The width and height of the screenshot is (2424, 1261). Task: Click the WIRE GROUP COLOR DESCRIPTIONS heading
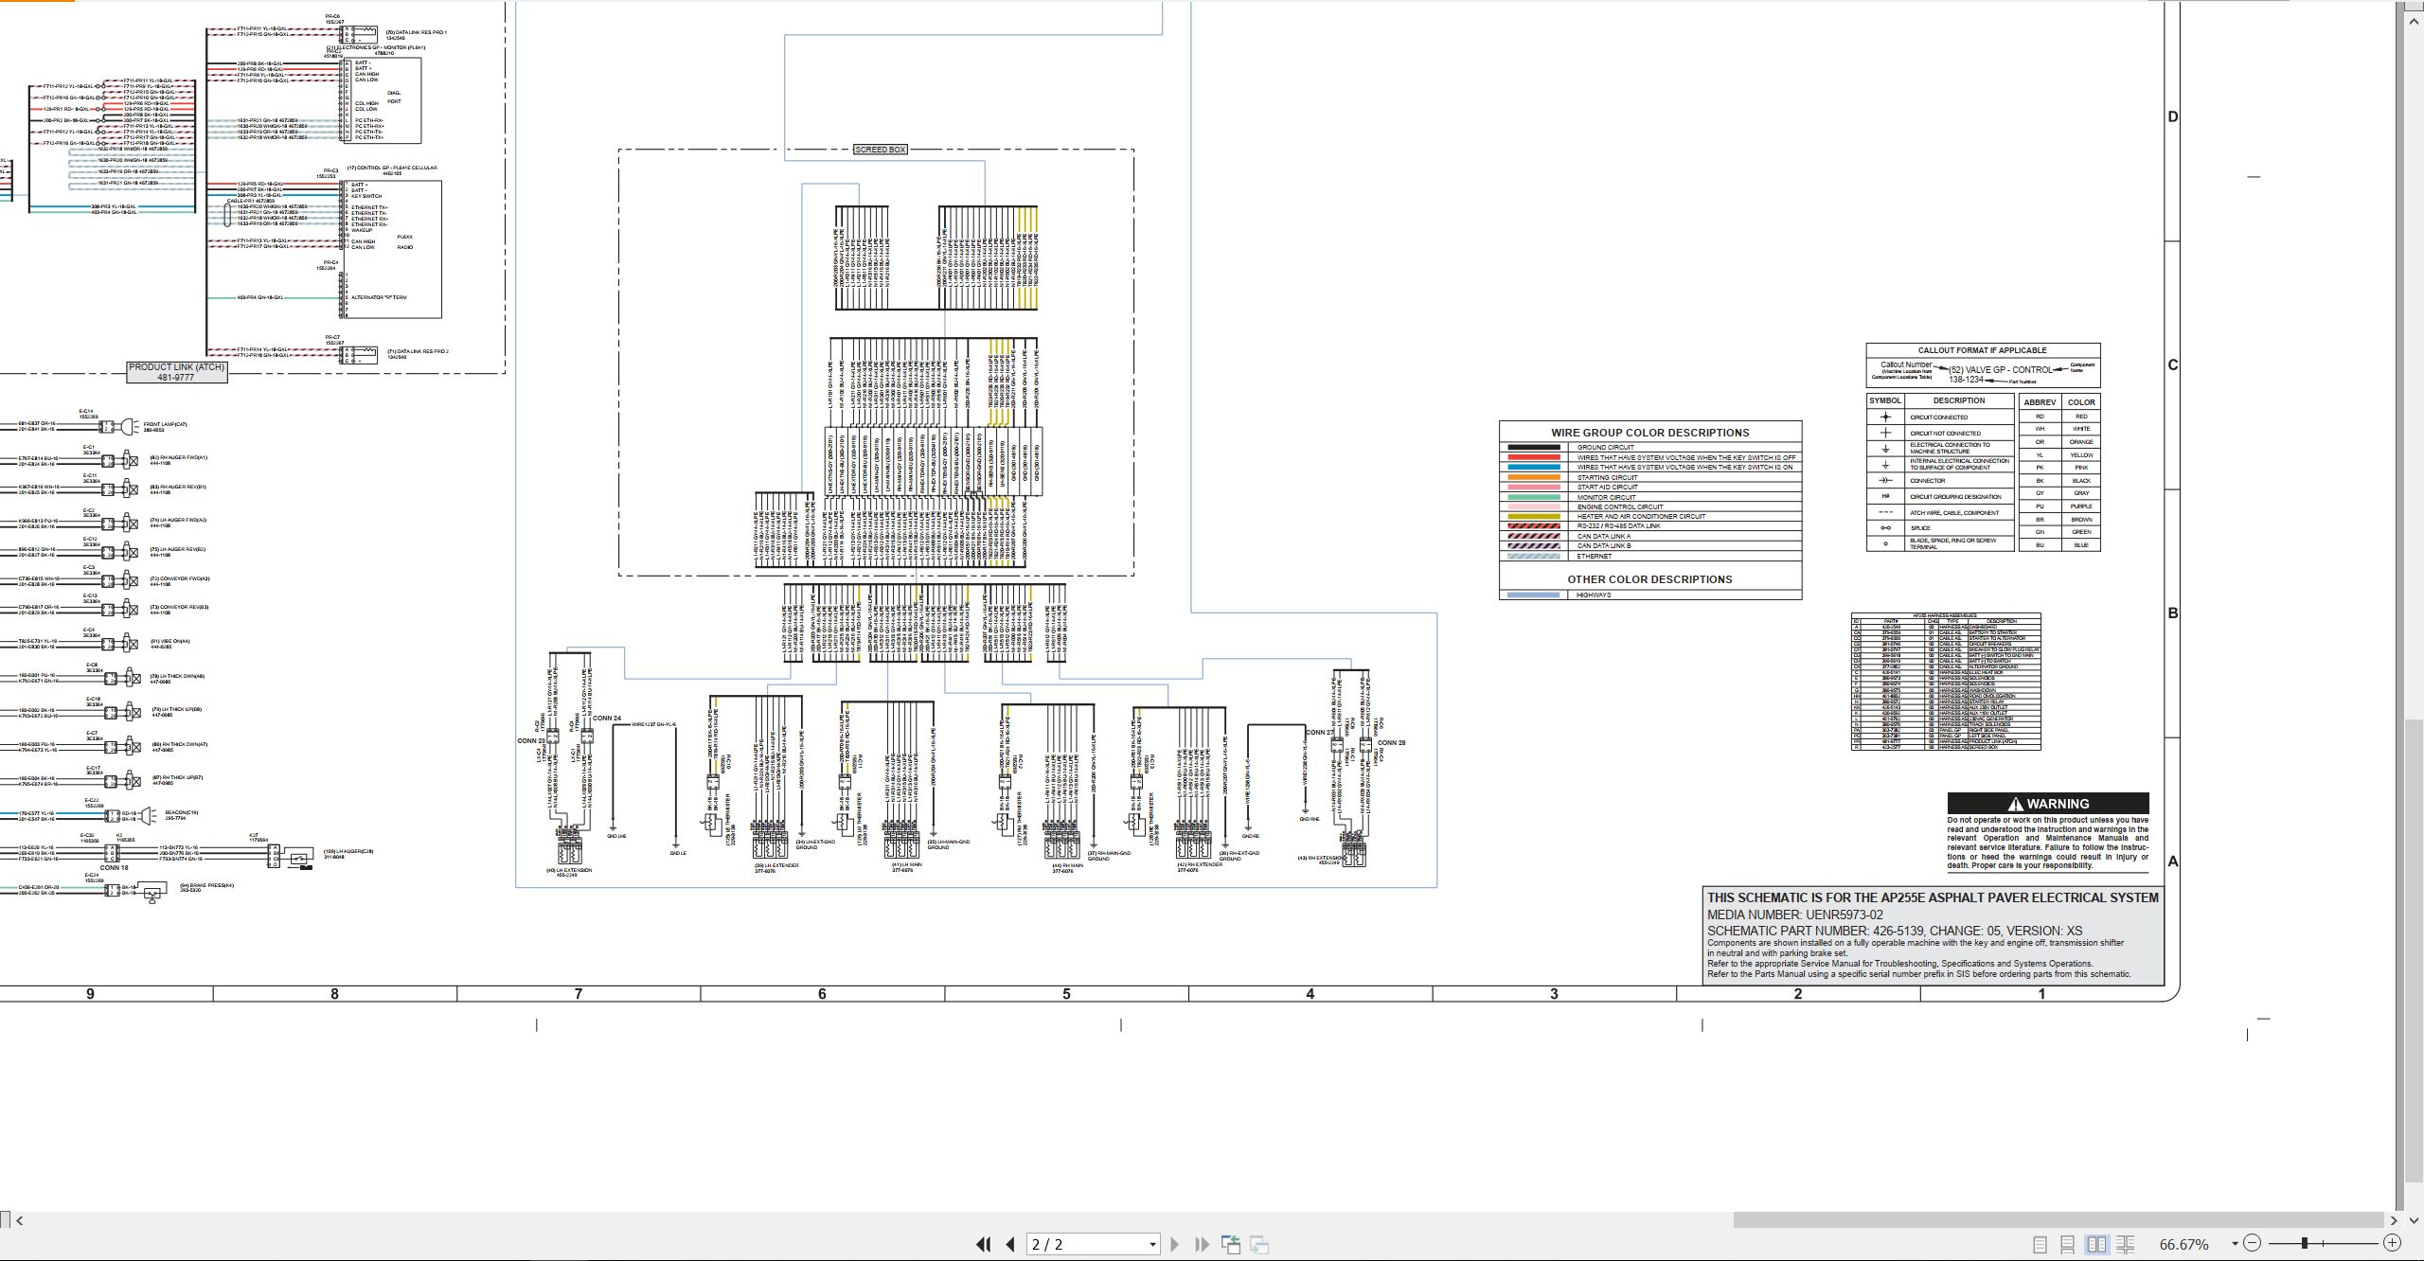pos(1649,433)
